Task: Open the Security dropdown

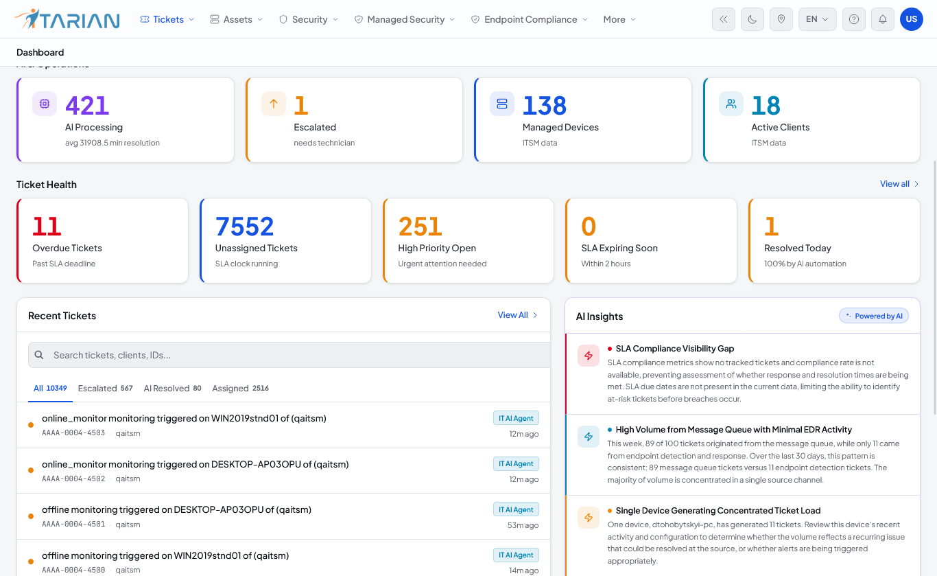Action: [x=309, y=19]
